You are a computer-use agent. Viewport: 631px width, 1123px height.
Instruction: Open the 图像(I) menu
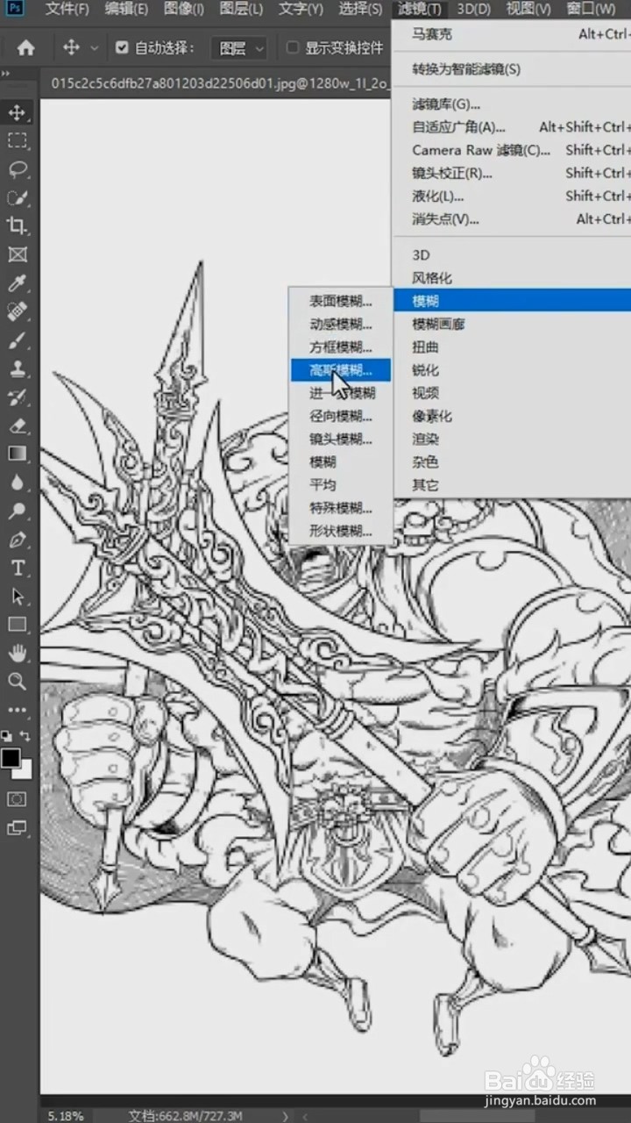(x=184, y=10)
